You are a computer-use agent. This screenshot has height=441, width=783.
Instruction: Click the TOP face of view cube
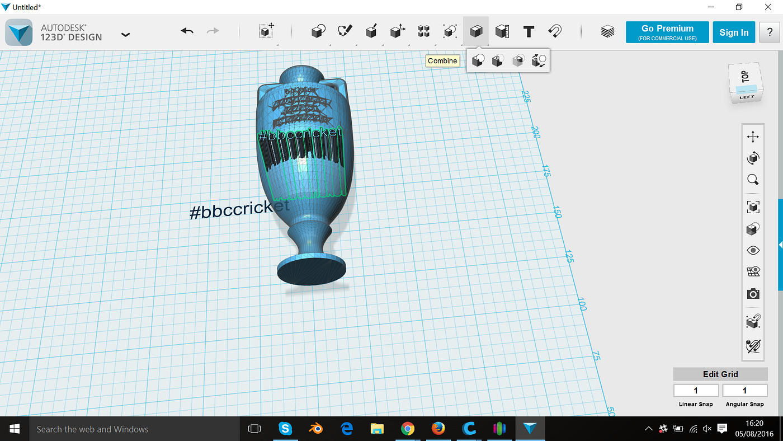[x=744, y=77]
